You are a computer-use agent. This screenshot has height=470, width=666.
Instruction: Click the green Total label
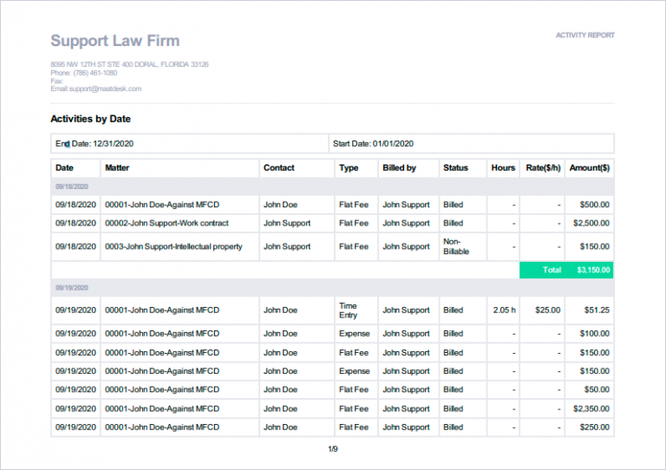click(x=552, y=270)
